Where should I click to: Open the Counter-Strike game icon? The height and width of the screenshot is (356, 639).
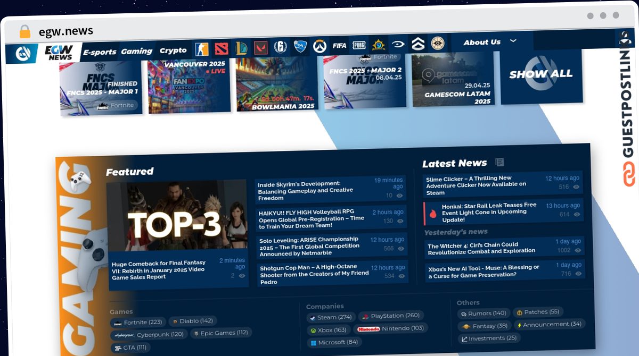[201, 49]
